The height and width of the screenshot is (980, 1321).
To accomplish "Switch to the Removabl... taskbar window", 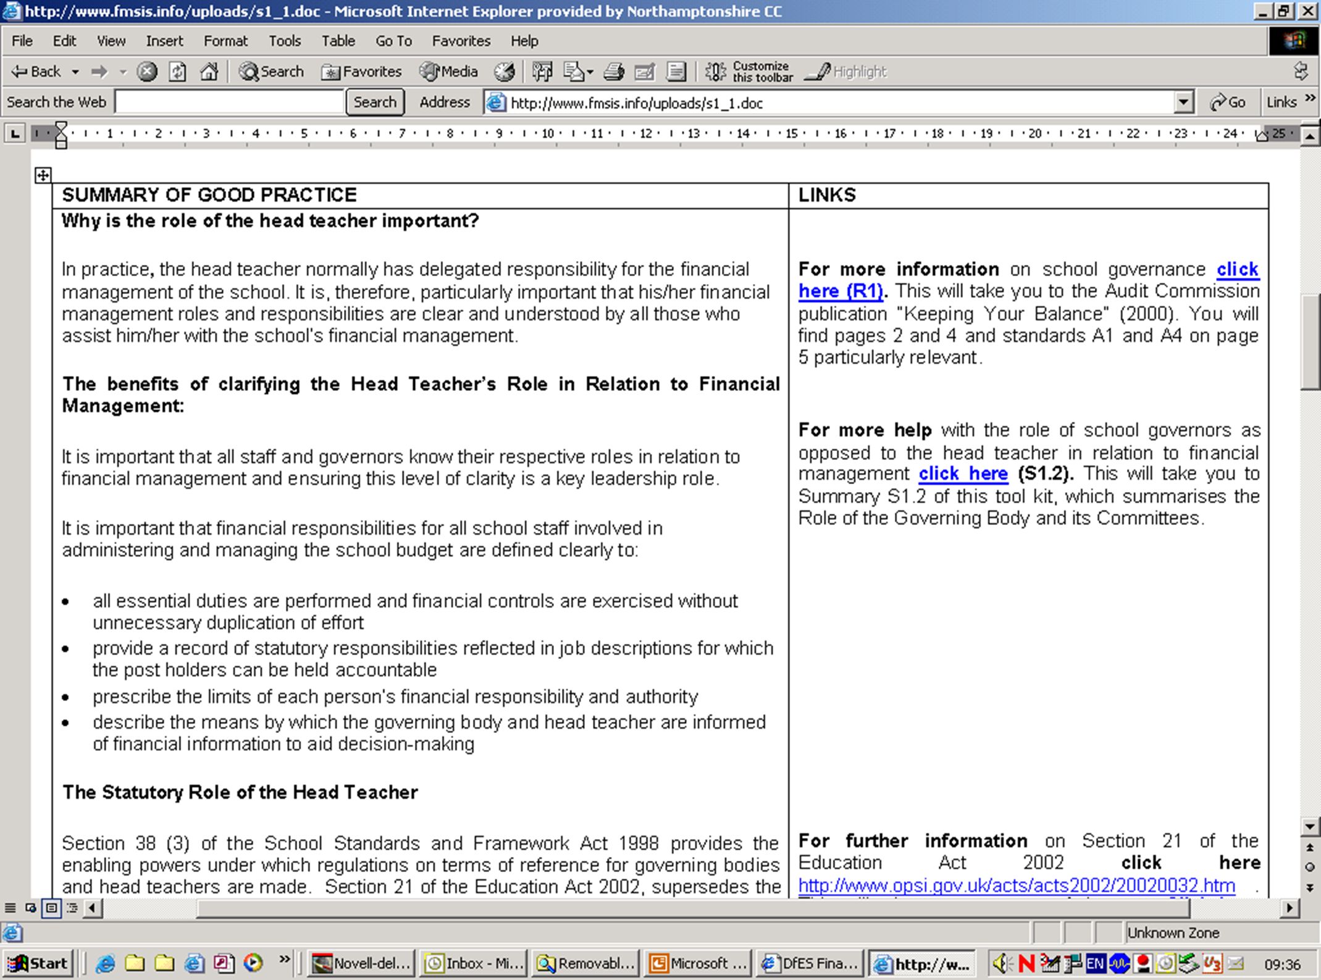I will pos(585,963).
